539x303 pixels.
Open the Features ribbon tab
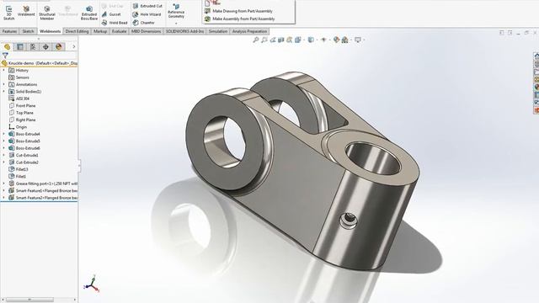(x=9, y=31)
